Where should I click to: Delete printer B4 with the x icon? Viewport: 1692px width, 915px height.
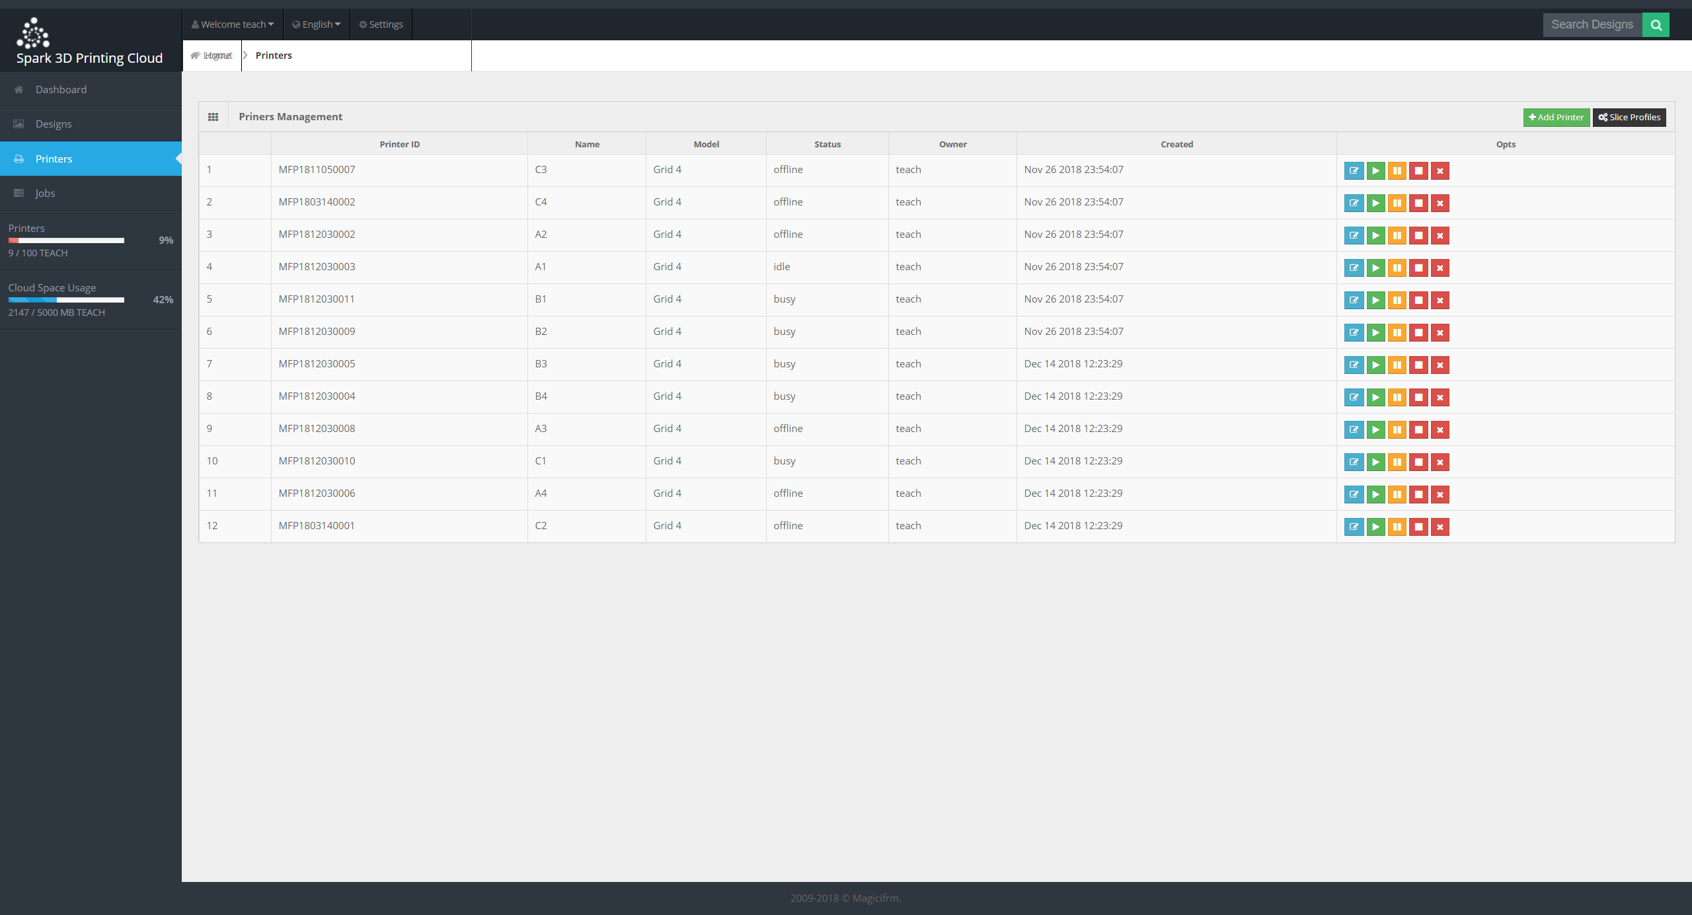(1440, 397)
